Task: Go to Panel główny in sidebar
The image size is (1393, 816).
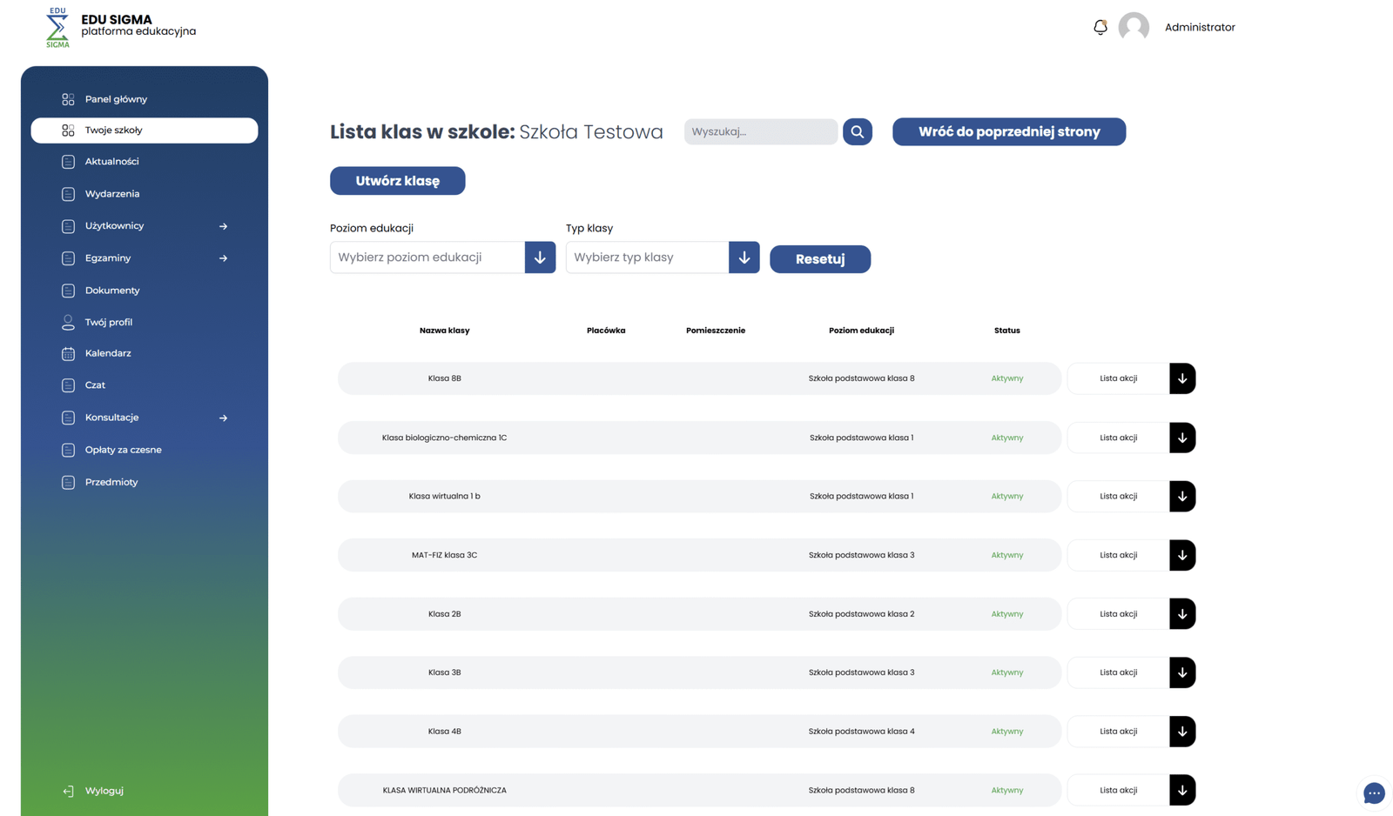Action: coord(116,99)
